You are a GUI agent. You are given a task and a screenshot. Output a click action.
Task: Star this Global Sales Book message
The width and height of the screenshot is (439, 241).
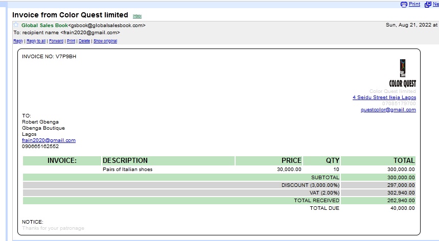click(x=16, y=25)
